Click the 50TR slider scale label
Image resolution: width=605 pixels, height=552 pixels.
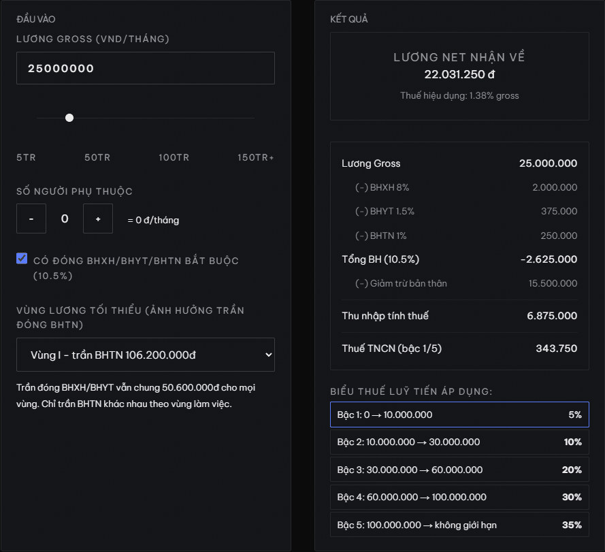[97, 157]
